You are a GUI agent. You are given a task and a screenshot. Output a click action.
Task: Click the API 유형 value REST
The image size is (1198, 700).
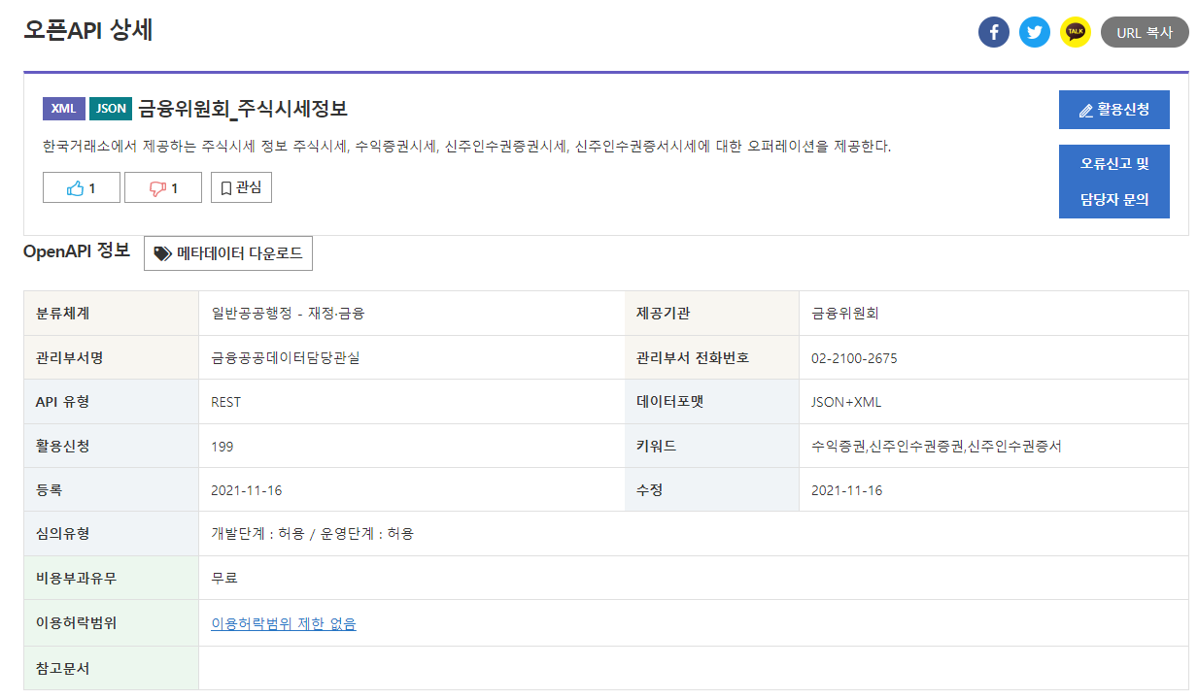[225, 402]
